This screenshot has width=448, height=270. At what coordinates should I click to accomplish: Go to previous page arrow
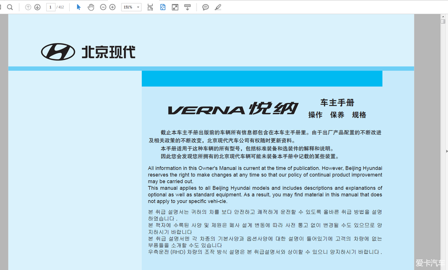click(x=28, y=7)
